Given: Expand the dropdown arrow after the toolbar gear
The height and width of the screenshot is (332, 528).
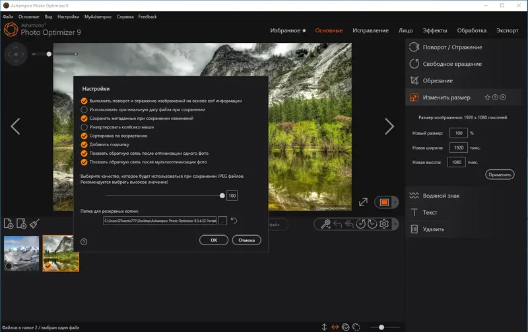Looking at the screenshot, I should click(395, 224).
